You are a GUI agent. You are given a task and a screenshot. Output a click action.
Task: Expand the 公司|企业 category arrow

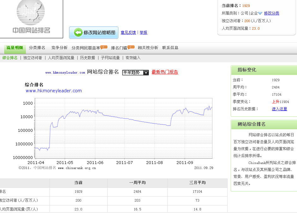[x=260, y=13]
